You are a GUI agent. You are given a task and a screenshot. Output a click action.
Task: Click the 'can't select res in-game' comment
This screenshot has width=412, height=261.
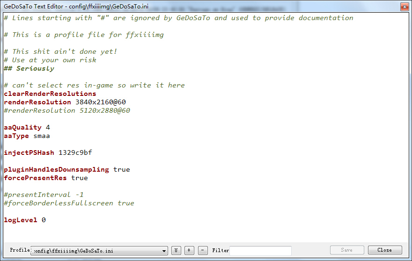pyautogui.click(x=94, y=85)
